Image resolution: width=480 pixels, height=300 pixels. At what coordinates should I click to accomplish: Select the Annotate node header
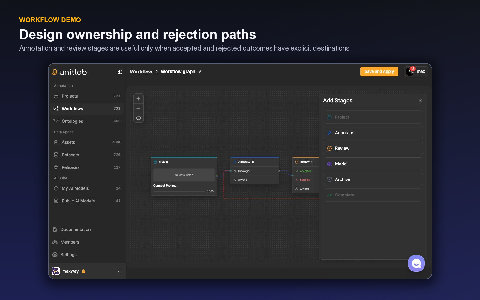click(255, 162)
